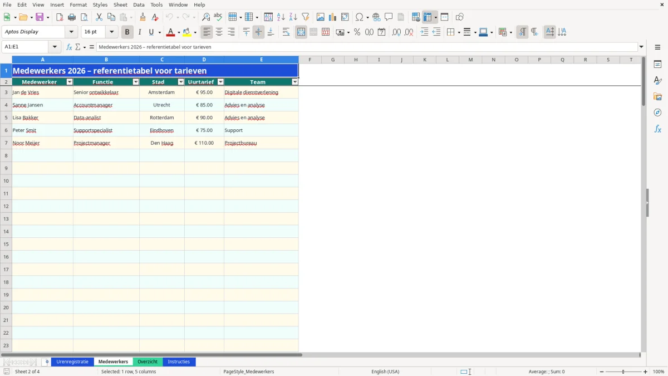668x376 pixels.
Task: Select column header D
Action: point(204,60)
